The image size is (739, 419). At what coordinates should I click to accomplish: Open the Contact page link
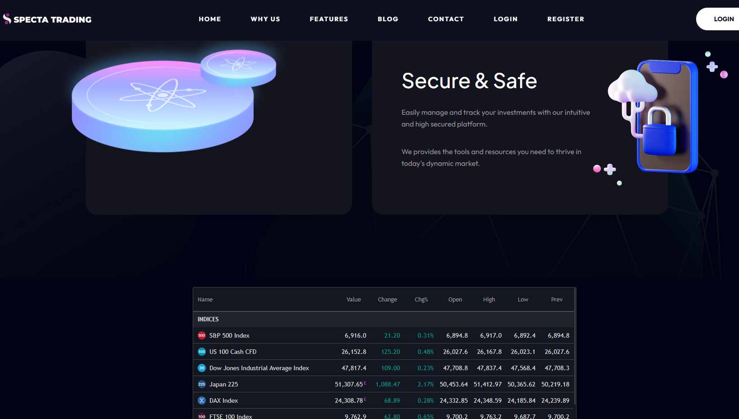point(446,19)
